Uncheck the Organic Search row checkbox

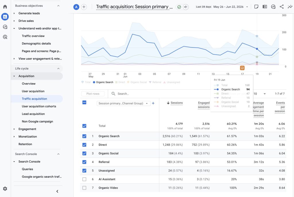[84, 136]
